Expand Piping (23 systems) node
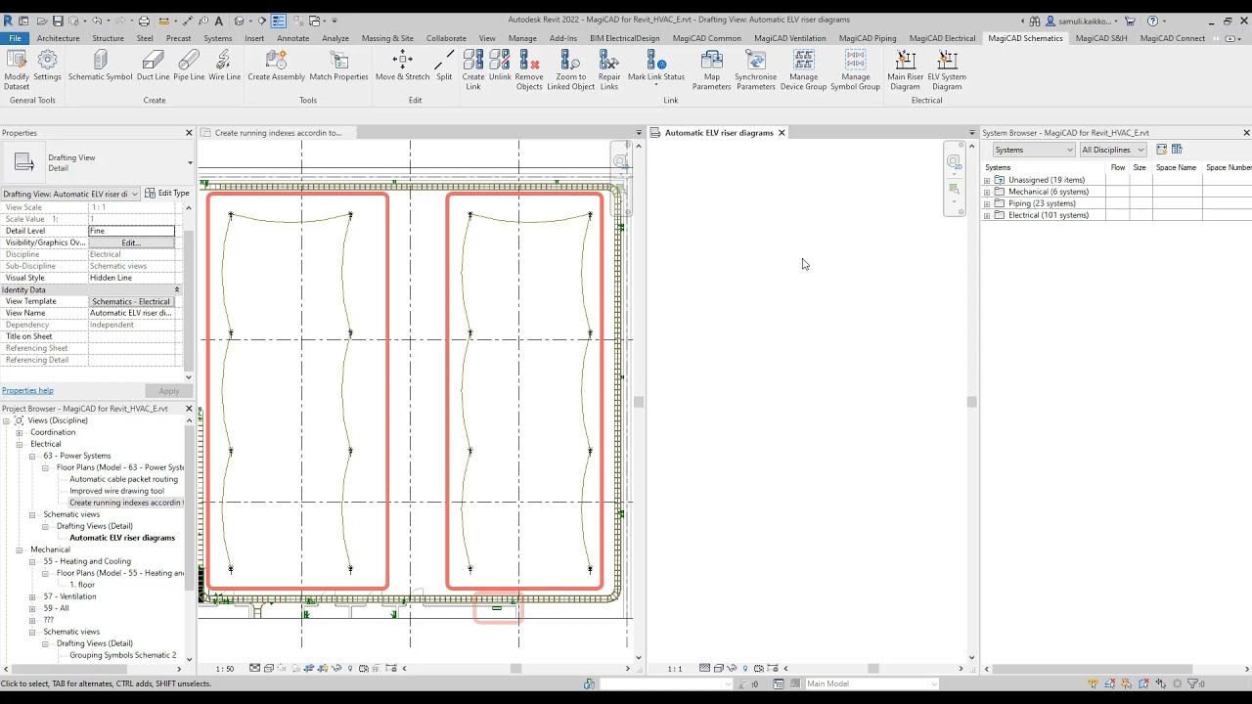This screenshot has width=1252, height=704. coord(987,203)
